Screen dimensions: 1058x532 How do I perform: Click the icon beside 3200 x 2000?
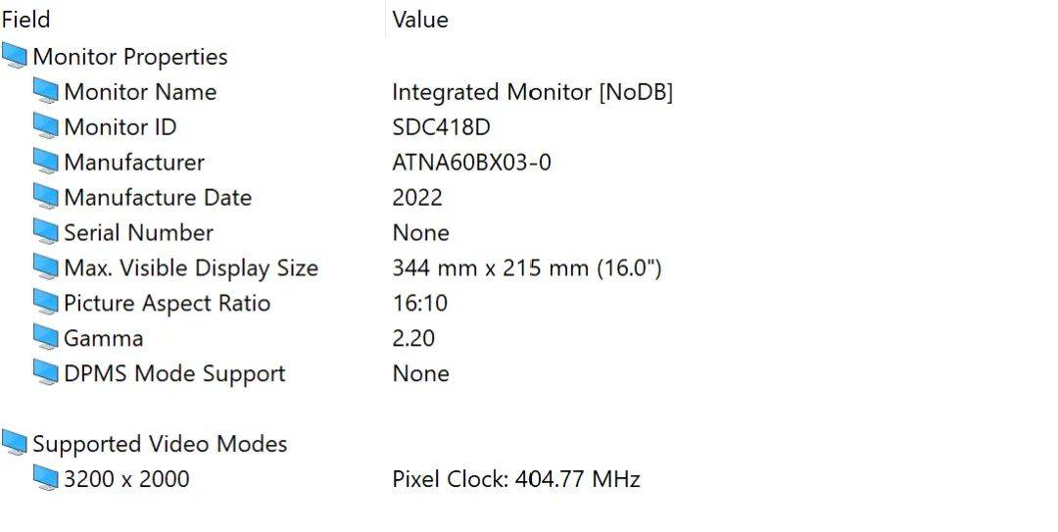(45, 478)
